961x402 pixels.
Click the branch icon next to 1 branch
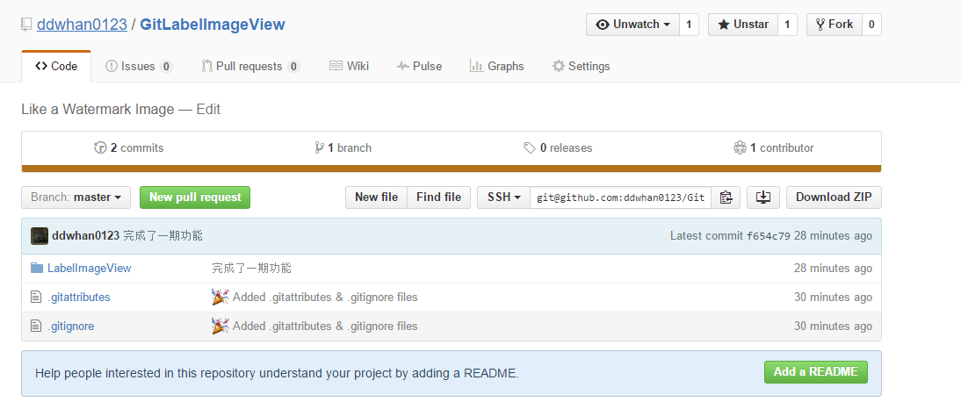(319, 147)
